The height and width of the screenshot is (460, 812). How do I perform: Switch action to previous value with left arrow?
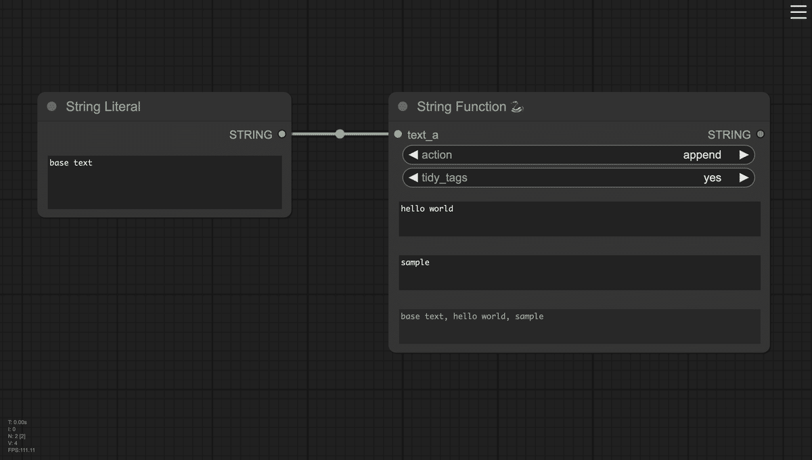[413, 155]
